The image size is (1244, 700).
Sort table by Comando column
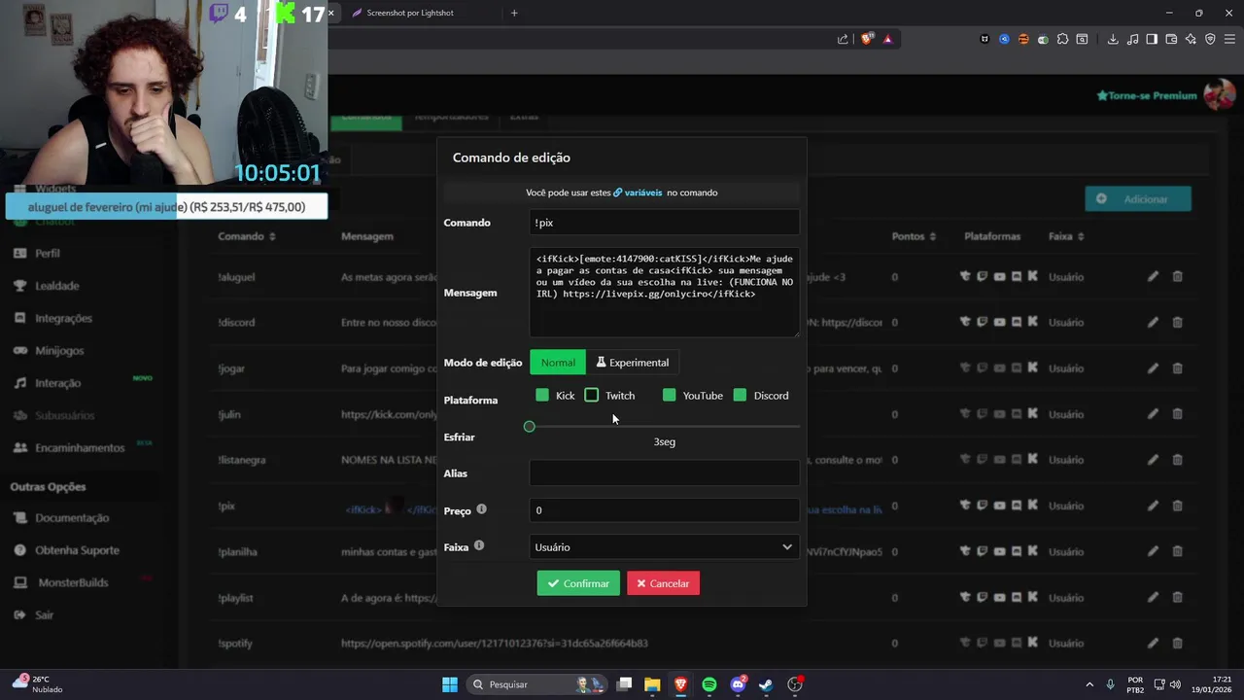tap(247, 236)
